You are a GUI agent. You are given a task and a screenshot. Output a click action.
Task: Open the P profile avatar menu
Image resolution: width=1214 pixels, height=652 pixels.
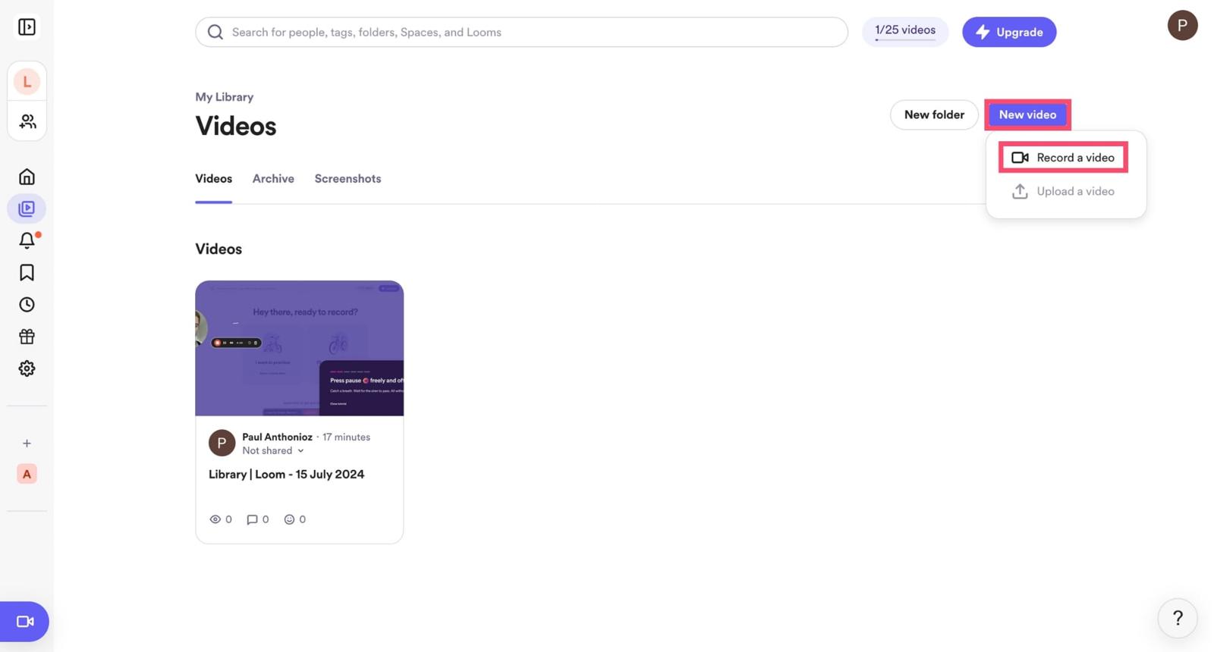pyautogui.click(x=1182, y=26)
